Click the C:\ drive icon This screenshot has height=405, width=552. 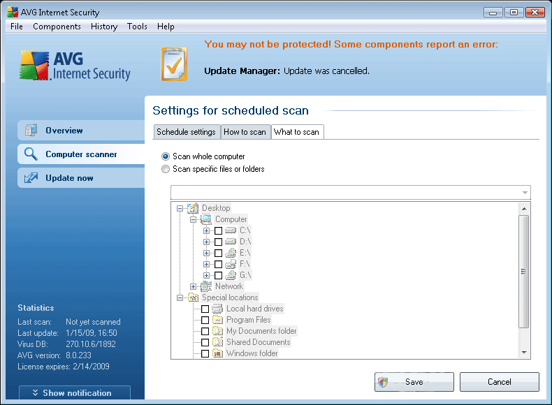coord(231,230)
